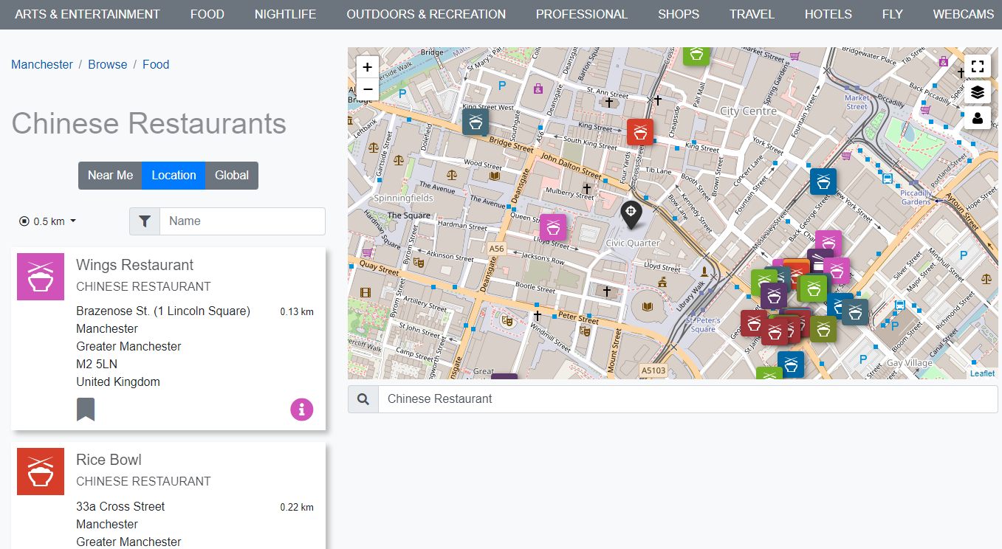Open the Travel menu
Image resolution: width=1002 pixels, height=549 pixels.
752,14
